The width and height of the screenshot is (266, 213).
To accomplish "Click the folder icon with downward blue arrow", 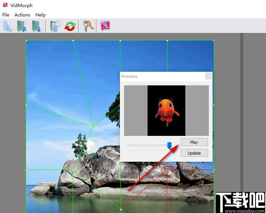I will click(36, 26).
